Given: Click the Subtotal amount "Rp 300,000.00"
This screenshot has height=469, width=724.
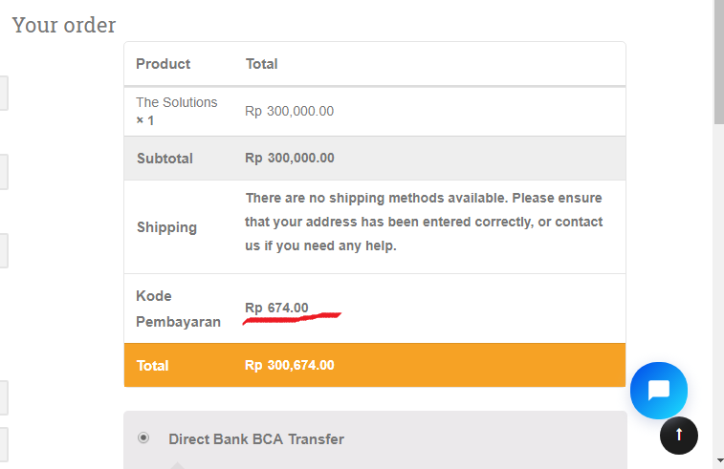Looking at the screenshot, I should 290,159.
